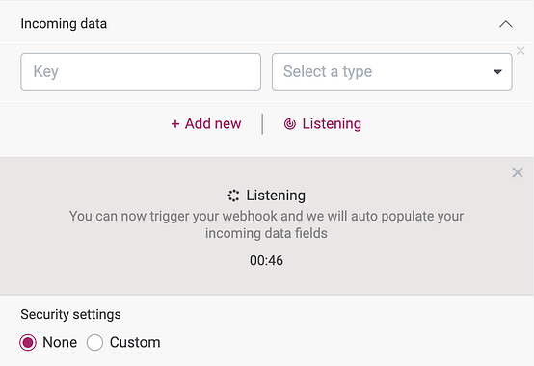Click the Custom label text
The height and width of the screenshot is (366, 534).
(x=135, y=342)
